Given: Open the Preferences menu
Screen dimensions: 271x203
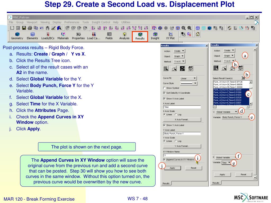Looking at the screenshot, I should [72, 22].
